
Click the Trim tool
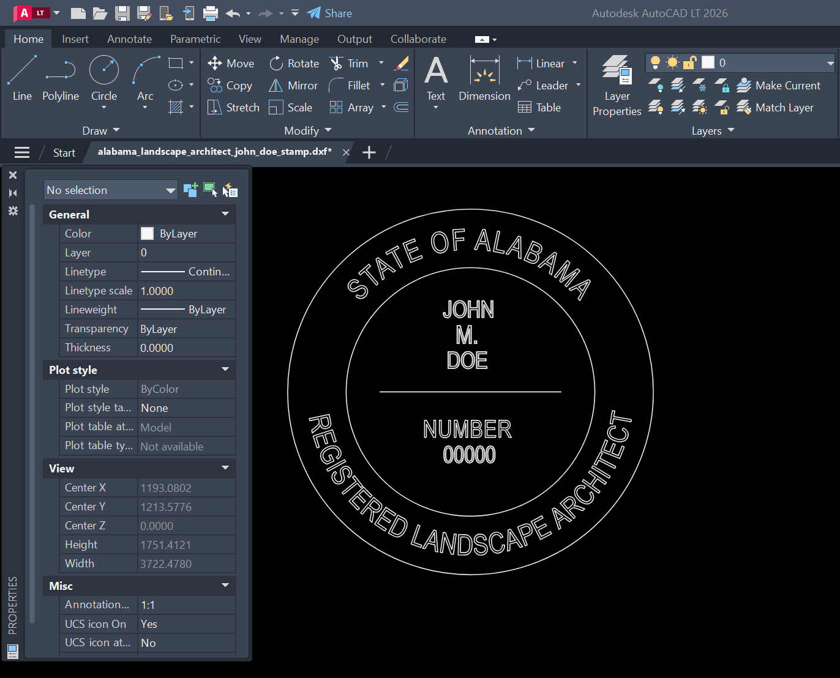coord(349,63)
